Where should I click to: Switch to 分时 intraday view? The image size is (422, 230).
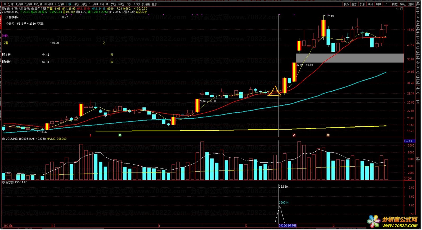(x=11, y=4)
